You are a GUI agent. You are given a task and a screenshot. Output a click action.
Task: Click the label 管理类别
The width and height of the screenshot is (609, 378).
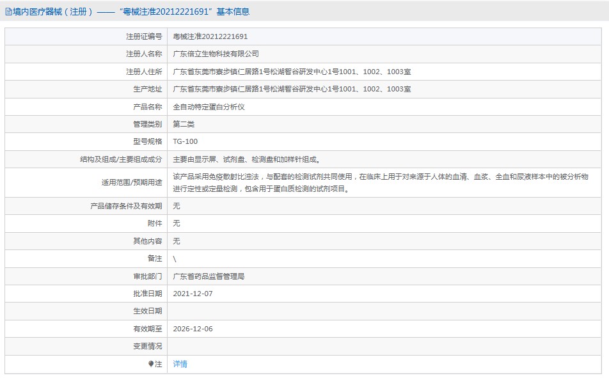click(148, 124)
